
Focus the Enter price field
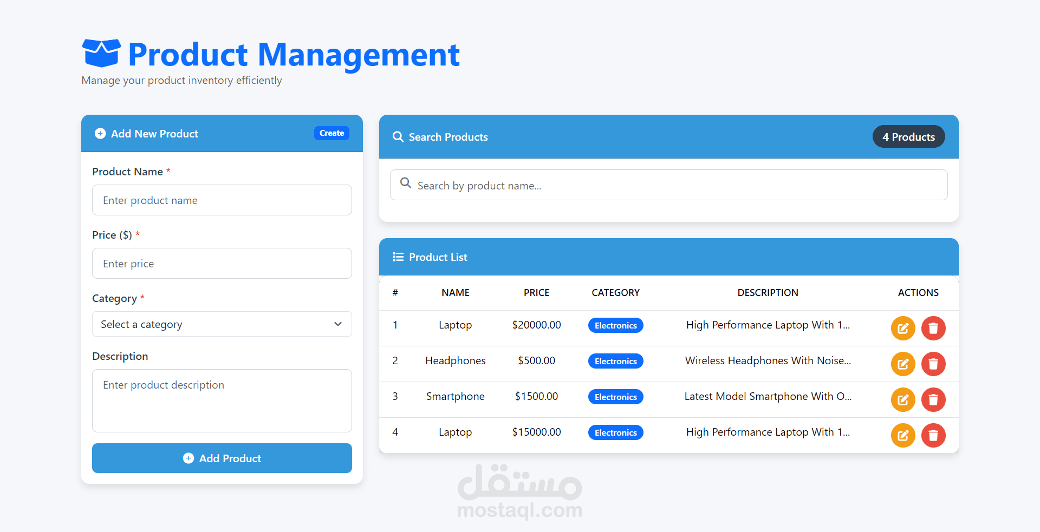[222, 264]
